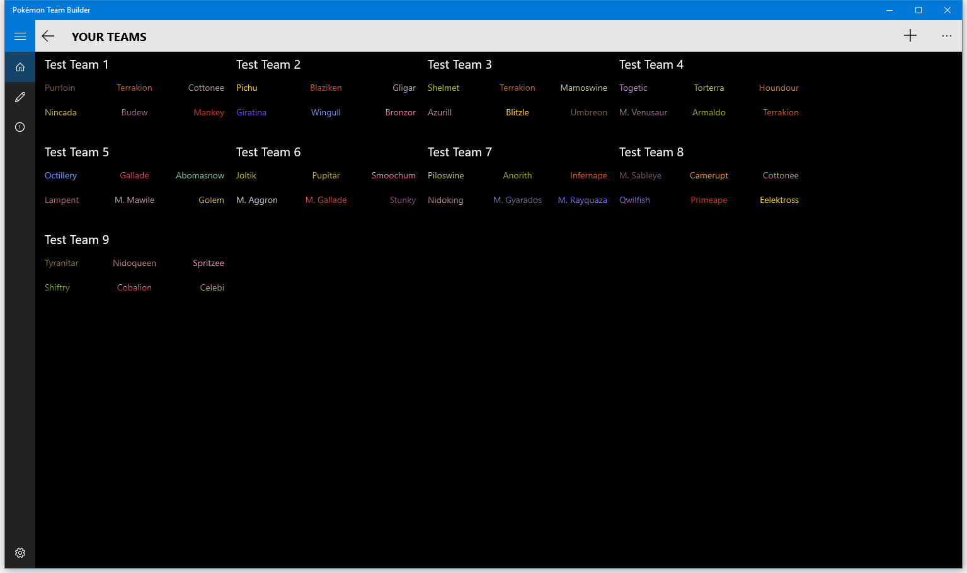
Task: Select Octillery in Test Team 5
Action: coord(60,175)
